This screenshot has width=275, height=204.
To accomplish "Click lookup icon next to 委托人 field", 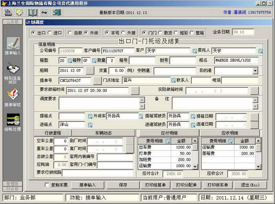I will (x=260, y=51).
